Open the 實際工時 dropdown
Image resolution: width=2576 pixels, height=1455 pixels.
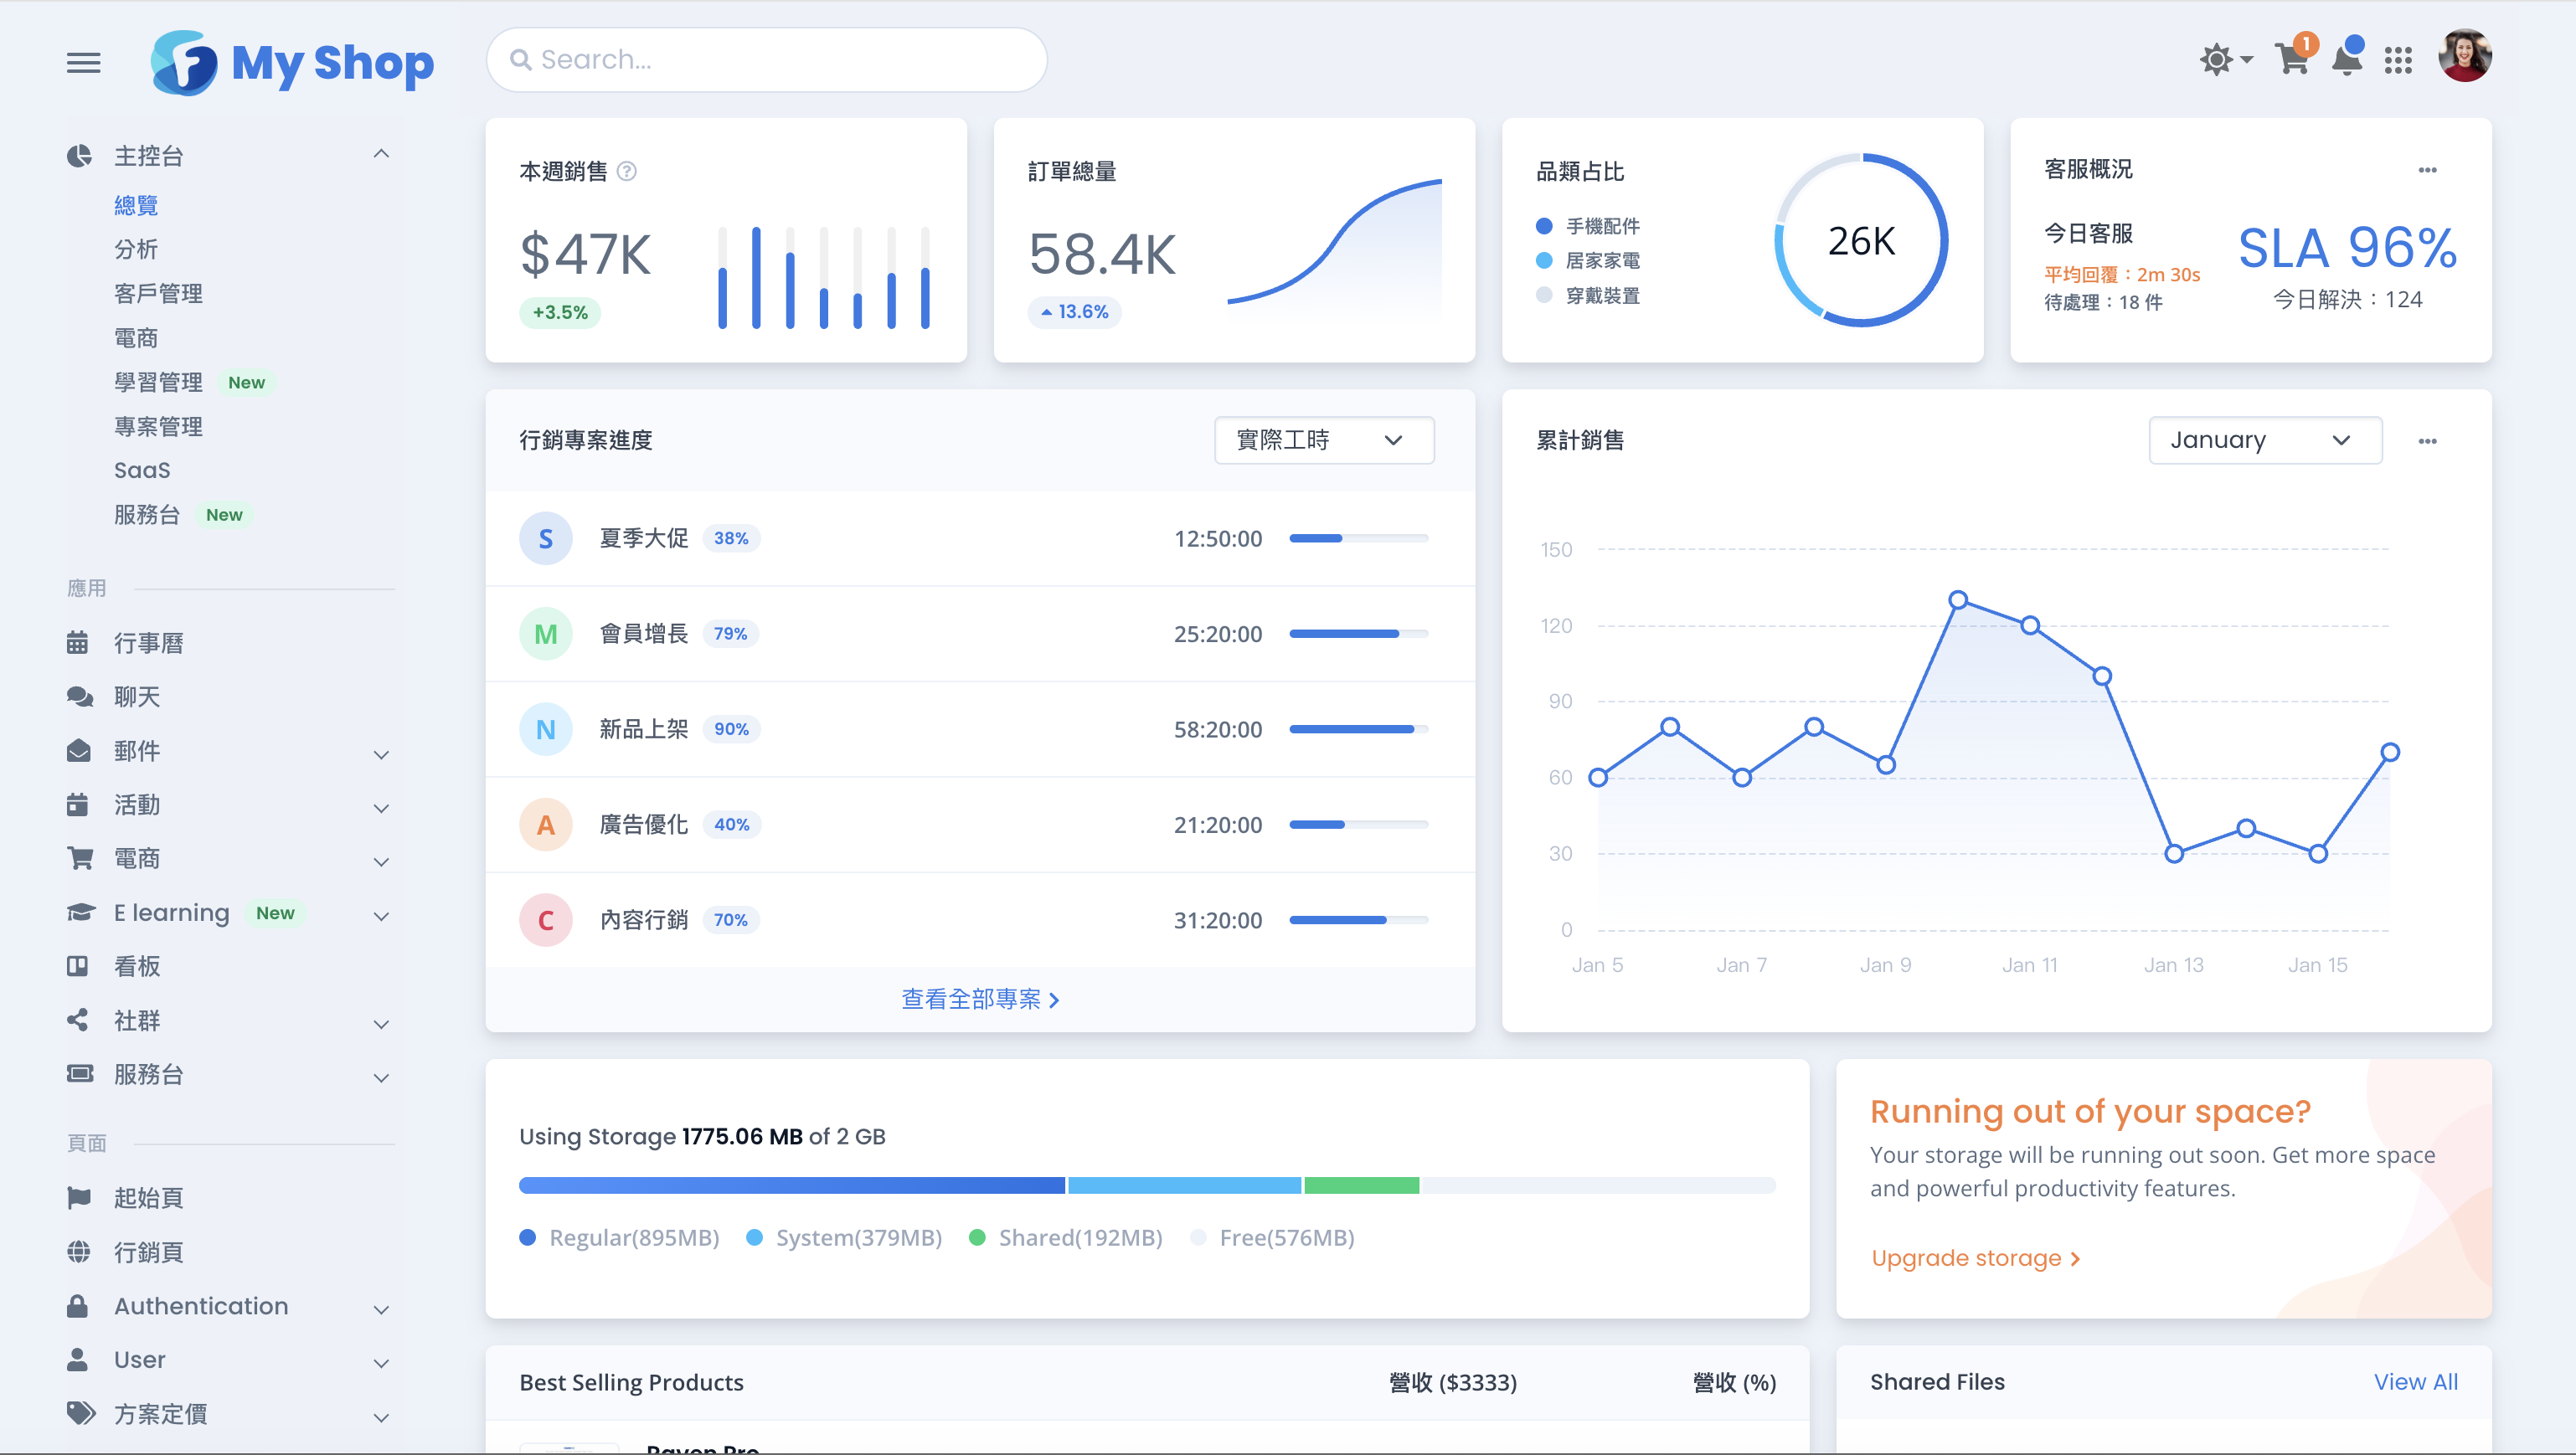1323,440
